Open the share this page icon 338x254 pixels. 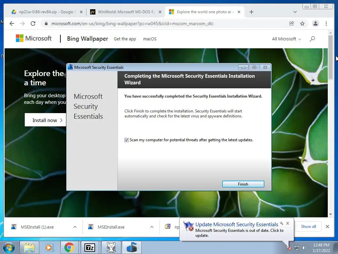click(292, 23)
